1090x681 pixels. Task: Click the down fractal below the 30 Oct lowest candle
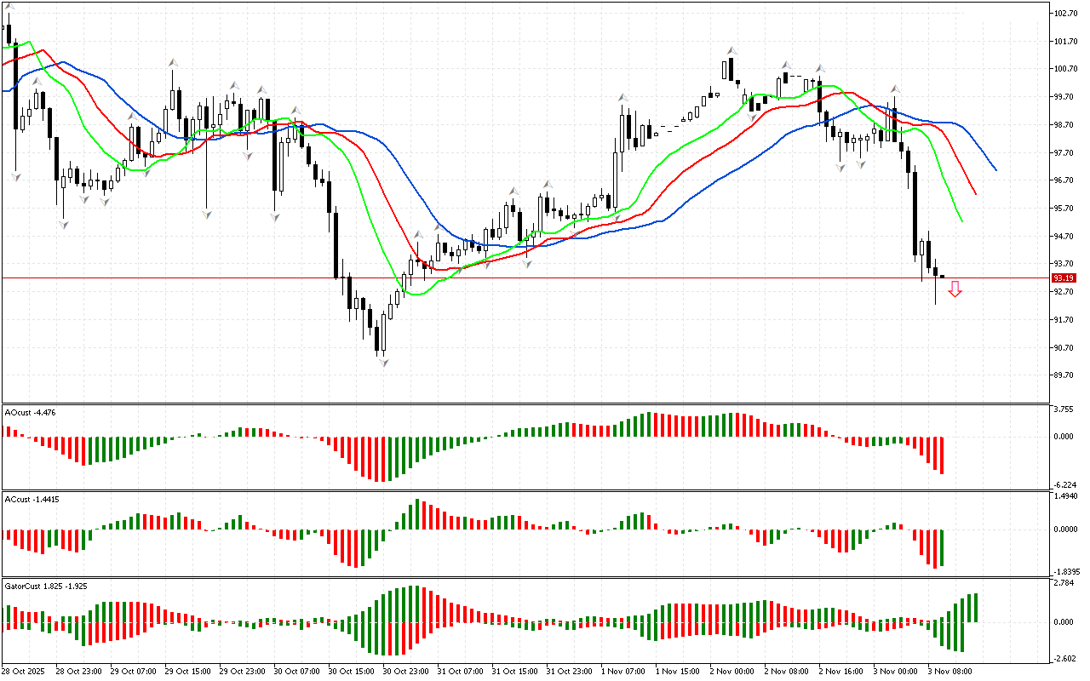click(x=383, y=363)
